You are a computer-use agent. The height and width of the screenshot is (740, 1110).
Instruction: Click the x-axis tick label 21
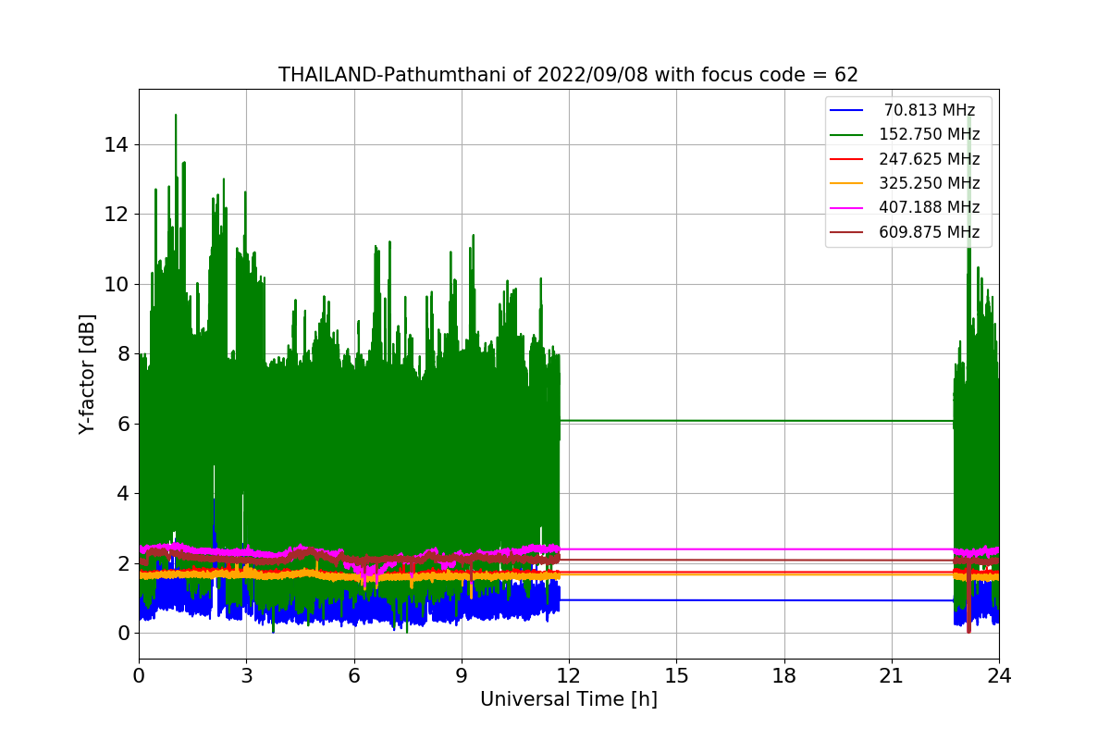892,675
